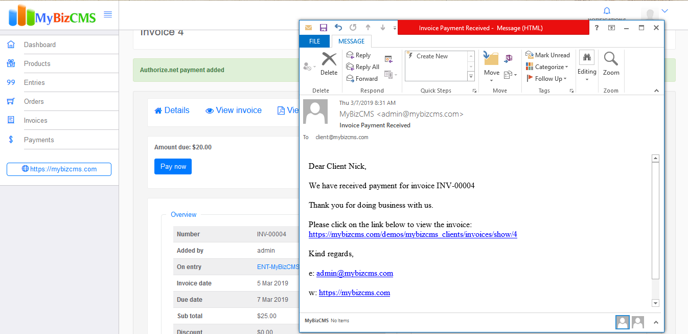Save the message with the floppy disk icon
Image resolution: width=688 pixels, height=334 pixels.
323,28
